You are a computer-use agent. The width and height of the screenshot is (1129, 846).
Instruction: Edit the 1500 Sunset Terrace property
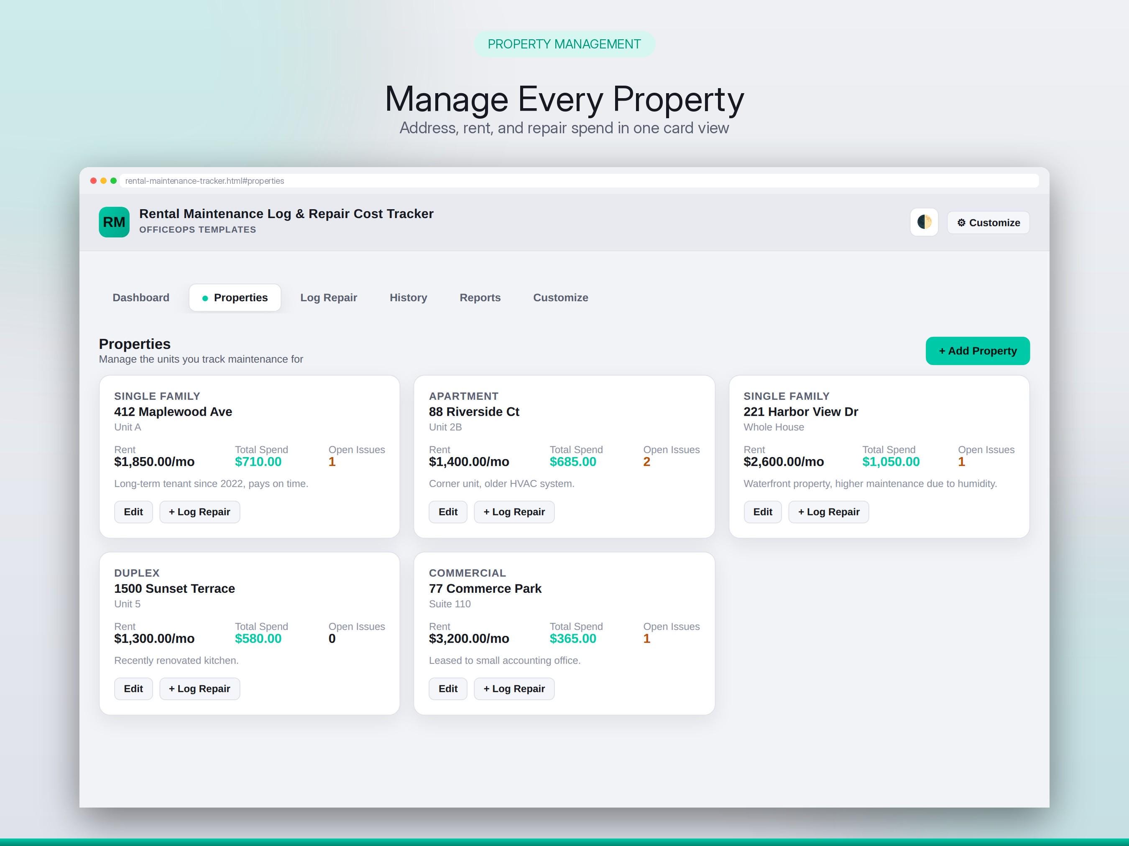pos(133,688)
